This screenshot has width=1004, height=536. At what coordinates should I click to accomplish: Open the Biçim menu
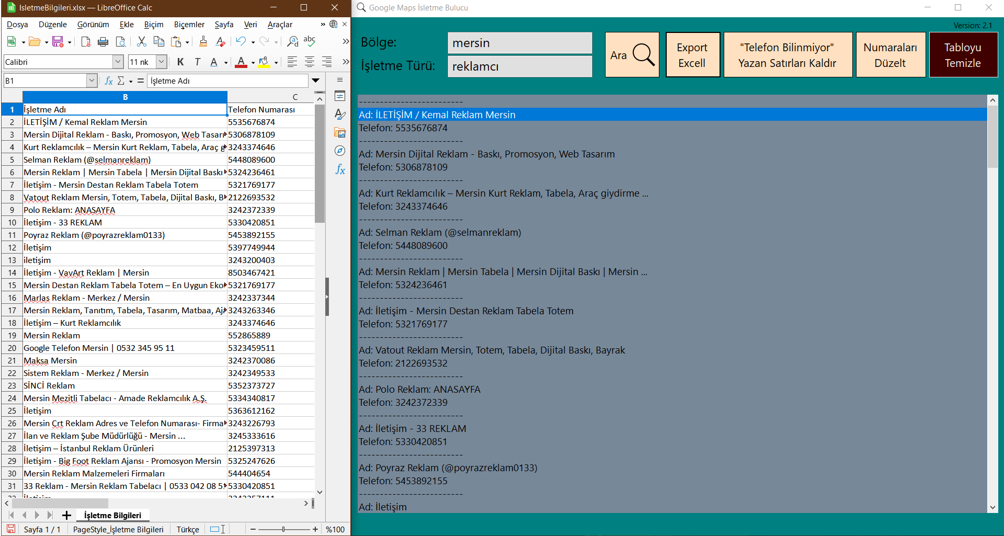(x=154, y=25)
